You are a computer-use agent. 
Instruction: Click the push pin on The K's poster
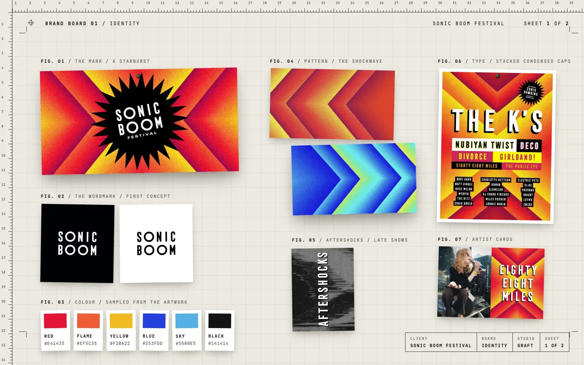coord(497,76)
